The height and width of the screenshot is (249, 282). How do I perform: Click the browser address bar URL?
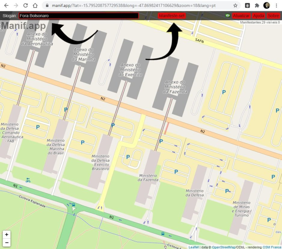click(134, 6)
